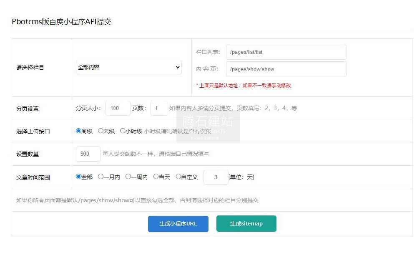The width and height of the screenshot is (417, 253).
Task: Click the 设置数量 field showing 900
Action: point(88,154)
